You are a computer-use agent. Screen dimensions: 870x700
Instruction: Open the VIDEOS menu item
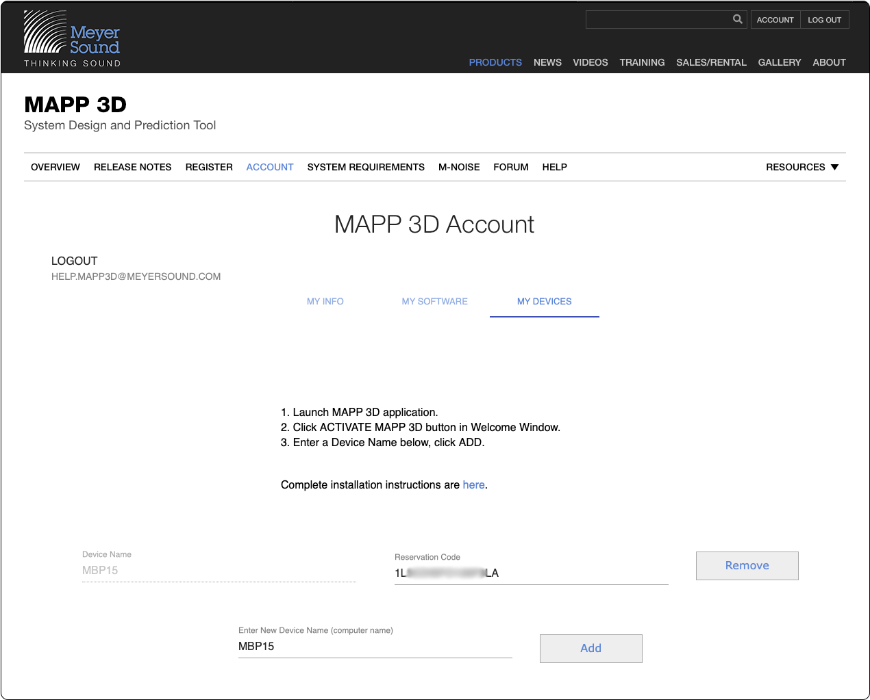(x=591, y=62)
